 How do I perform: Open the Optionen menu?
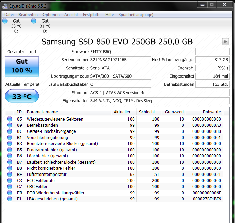(x=51, y=15)
